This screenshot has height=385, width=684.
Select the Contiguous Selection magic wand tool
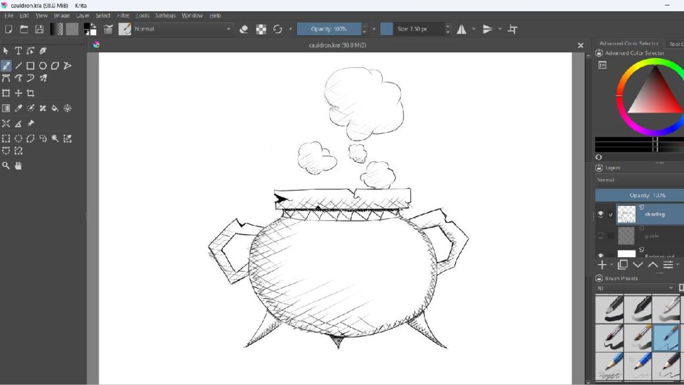(55, 139)
